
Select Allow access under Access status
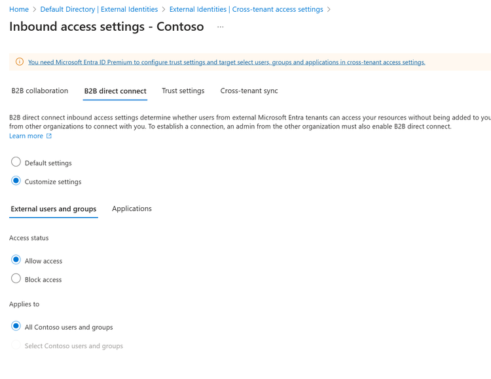tap(16, 260)
